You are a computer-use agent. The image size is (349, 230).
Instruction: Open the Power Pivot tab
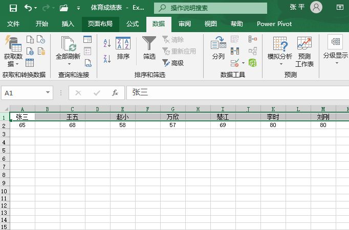pyautogui.click(x=274, y=24)
